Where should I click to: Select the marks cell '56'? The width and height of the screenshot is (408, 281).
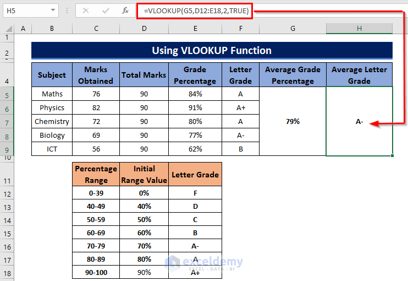pos(96,149)
